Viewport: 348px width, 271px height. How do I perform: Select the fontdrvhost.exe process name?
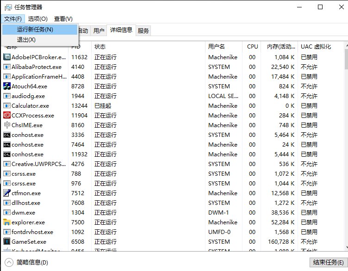(32, 232)
